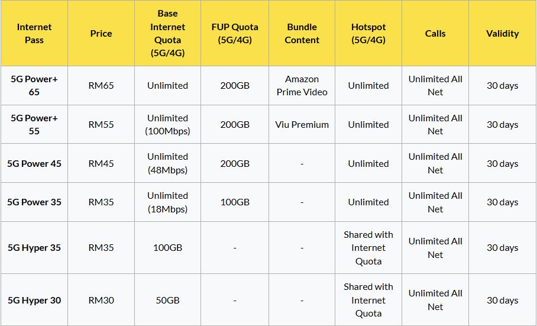Click the Unlimited (48Mbps) quota cell
Image resolution: width=537 pixels, height=326 pixels.
pos(167,163)
